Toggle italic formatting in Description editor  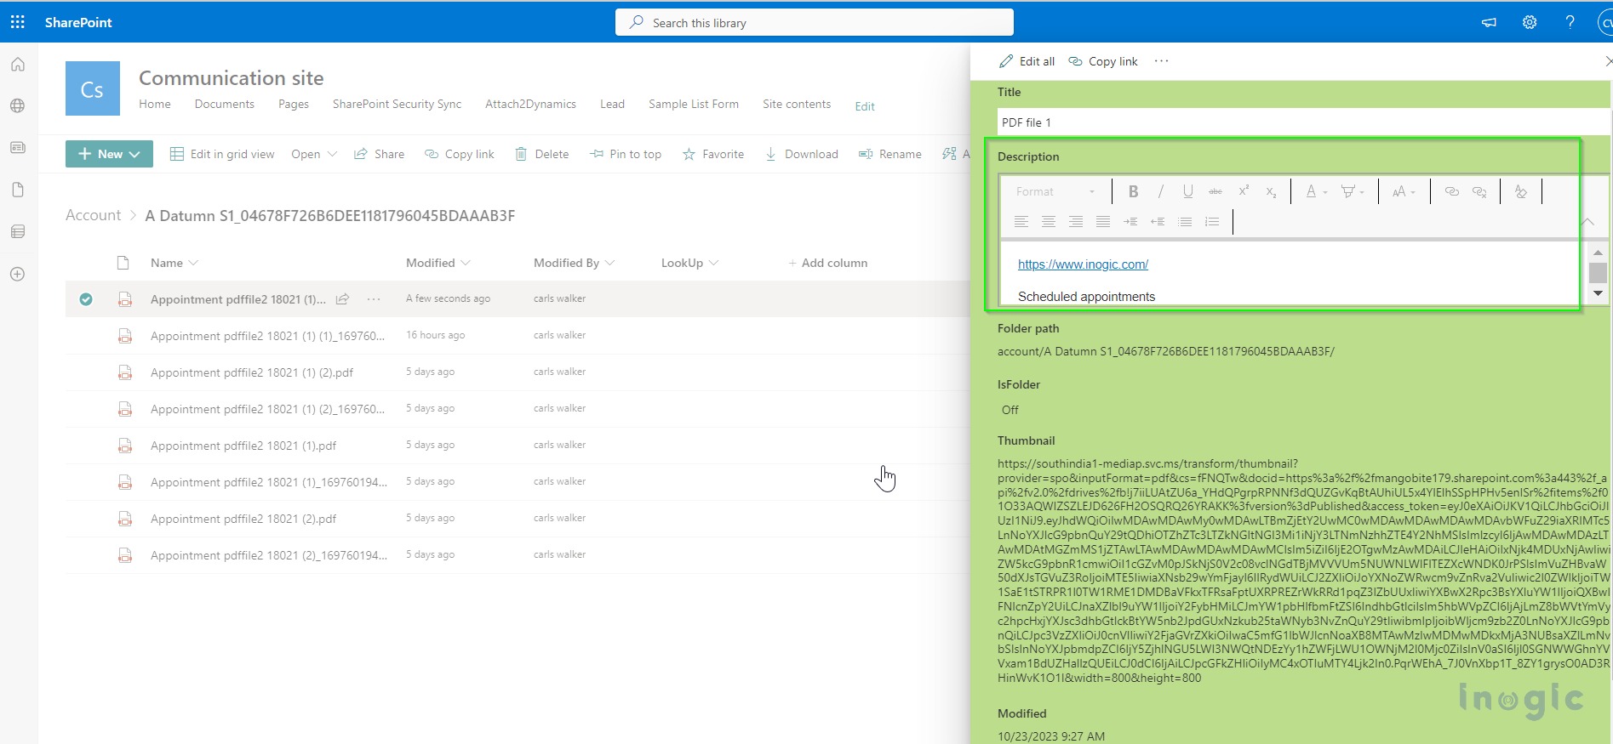point(1160,191)
